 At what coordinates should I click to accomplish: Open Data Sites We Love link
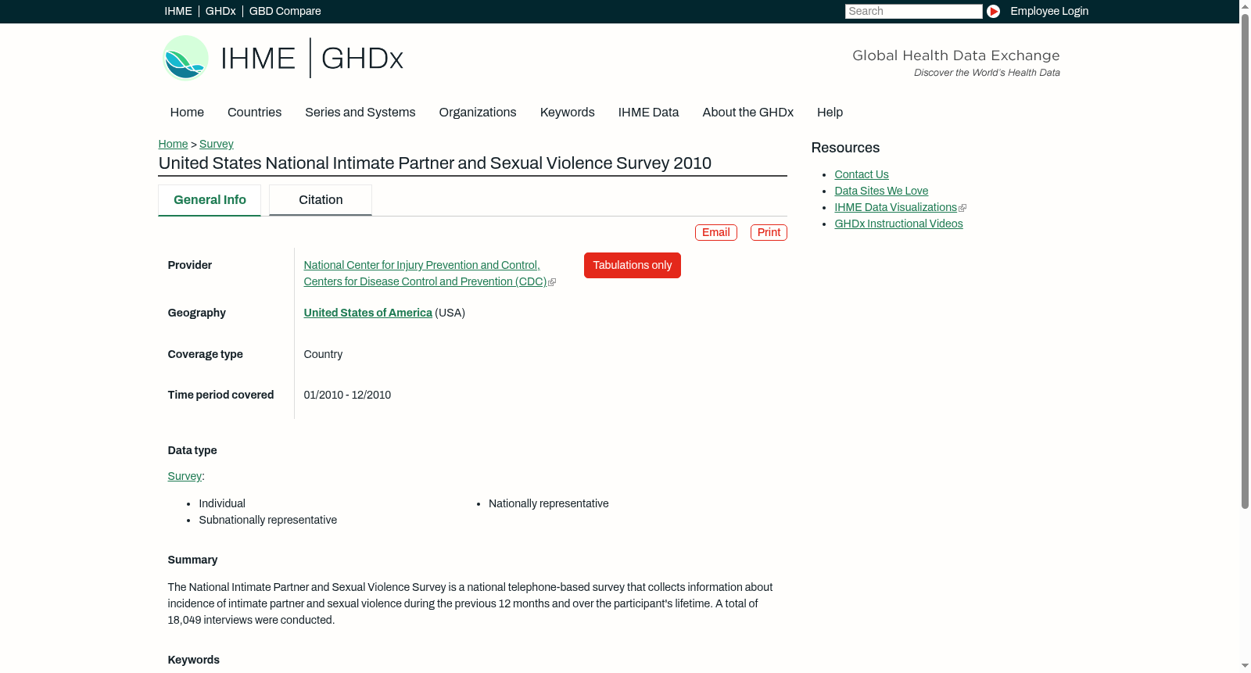point(881,191)
